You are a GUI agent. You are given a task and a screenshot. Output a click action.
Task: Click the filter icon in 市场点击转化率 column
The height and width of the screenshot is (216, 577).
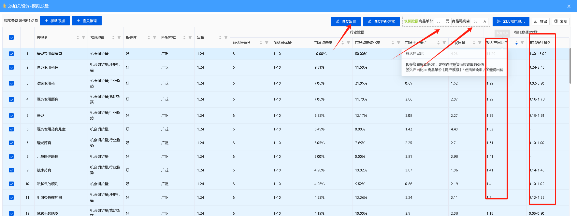[398, 43]
